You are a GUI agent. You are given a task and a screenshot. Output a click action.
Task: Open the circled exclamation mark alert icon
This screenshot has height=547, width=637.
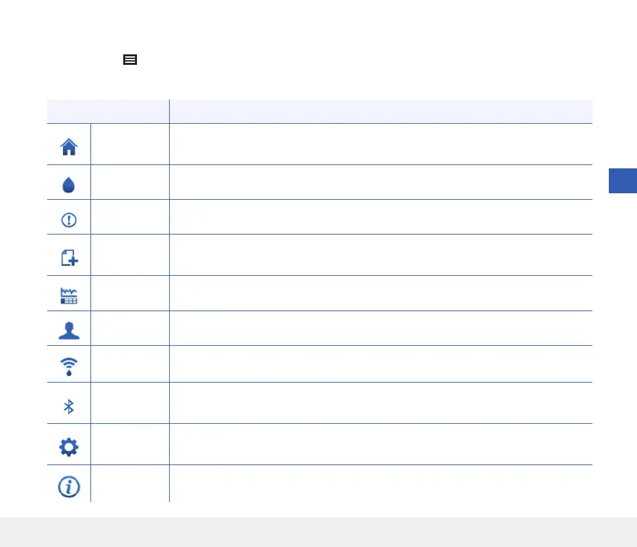point(69,219)
